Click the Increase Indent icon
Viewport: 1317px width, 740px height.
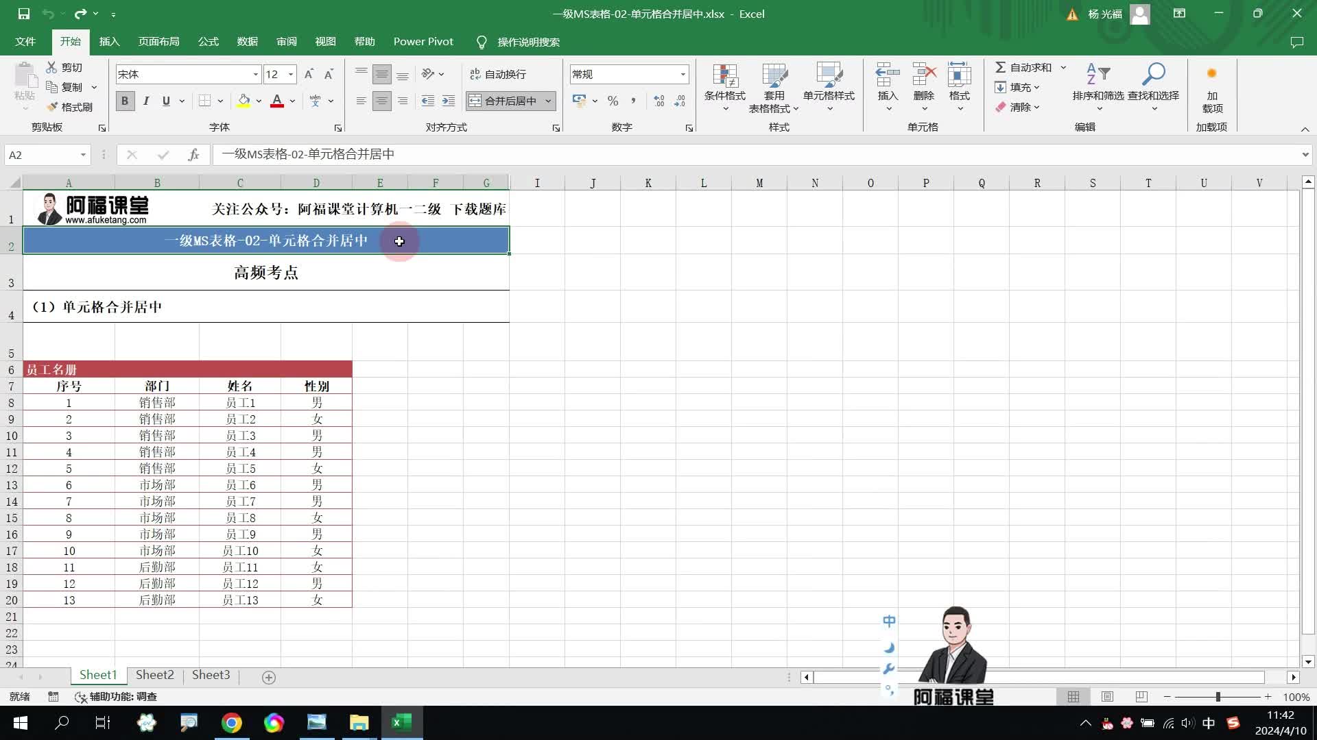tap(449, 101)
